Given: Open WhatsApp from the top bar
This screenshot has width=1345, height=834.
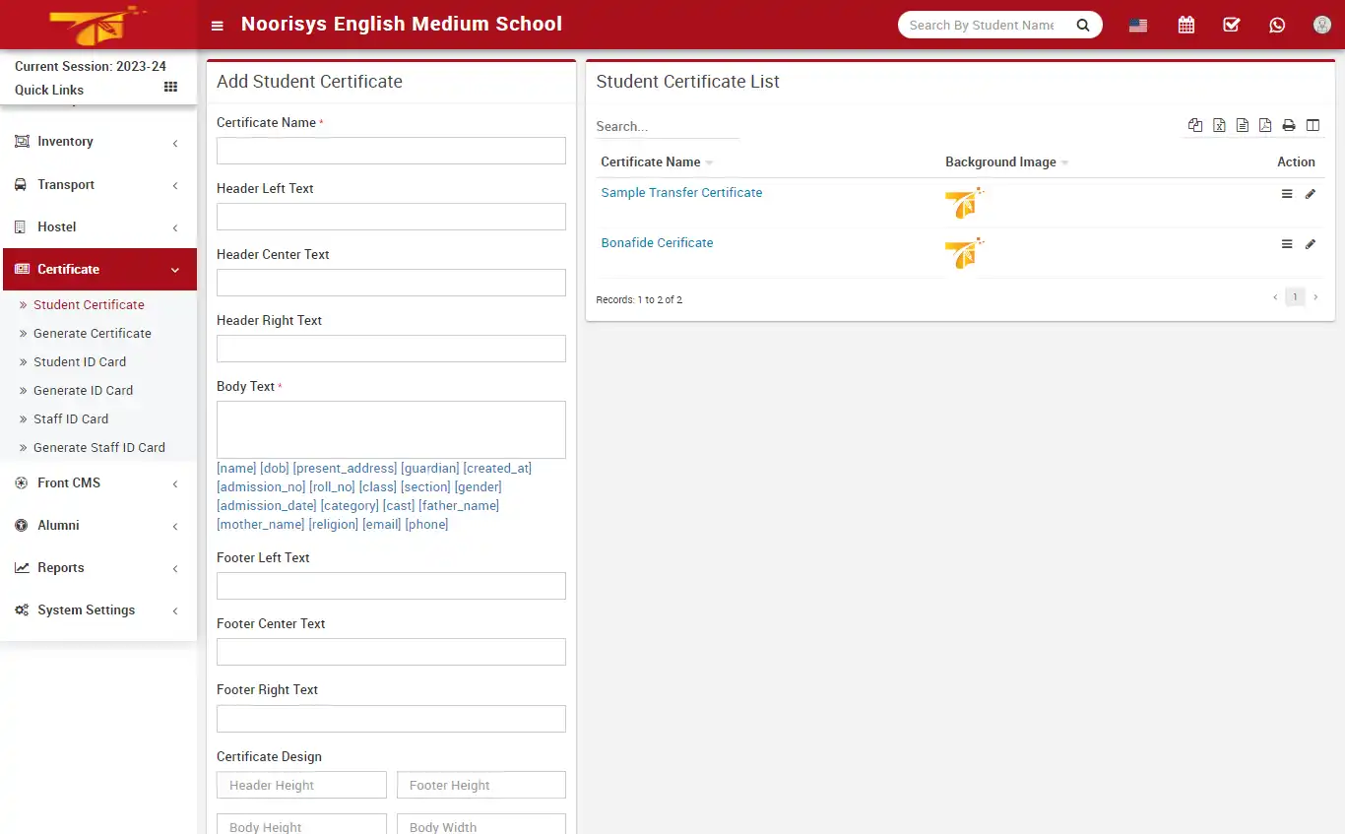Looking at the screenshot, I should (x=1277, y=25).
